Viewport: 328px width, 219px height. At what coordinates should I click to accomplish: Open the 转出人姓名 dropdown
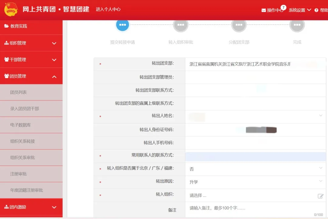320,116
